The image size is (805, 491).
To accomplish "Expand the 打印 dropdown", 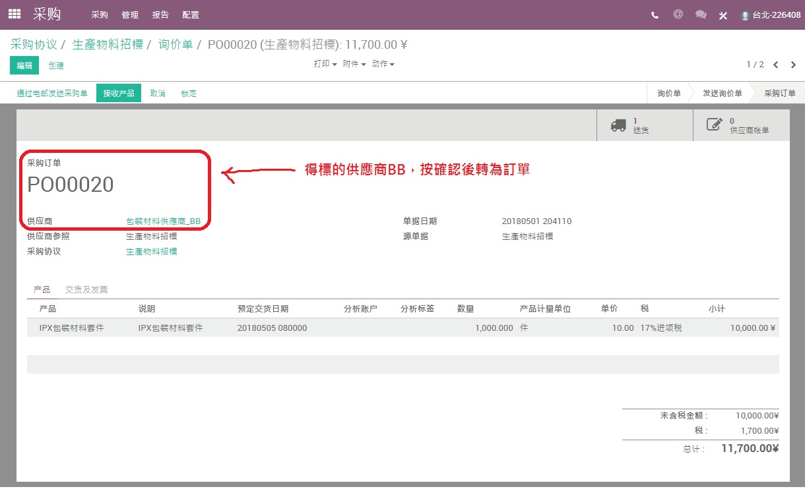I will click(325, 64).
